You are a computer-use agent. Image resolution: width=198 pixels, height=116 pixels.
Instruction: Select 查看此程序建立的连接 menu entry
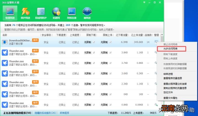click(175, 84)
